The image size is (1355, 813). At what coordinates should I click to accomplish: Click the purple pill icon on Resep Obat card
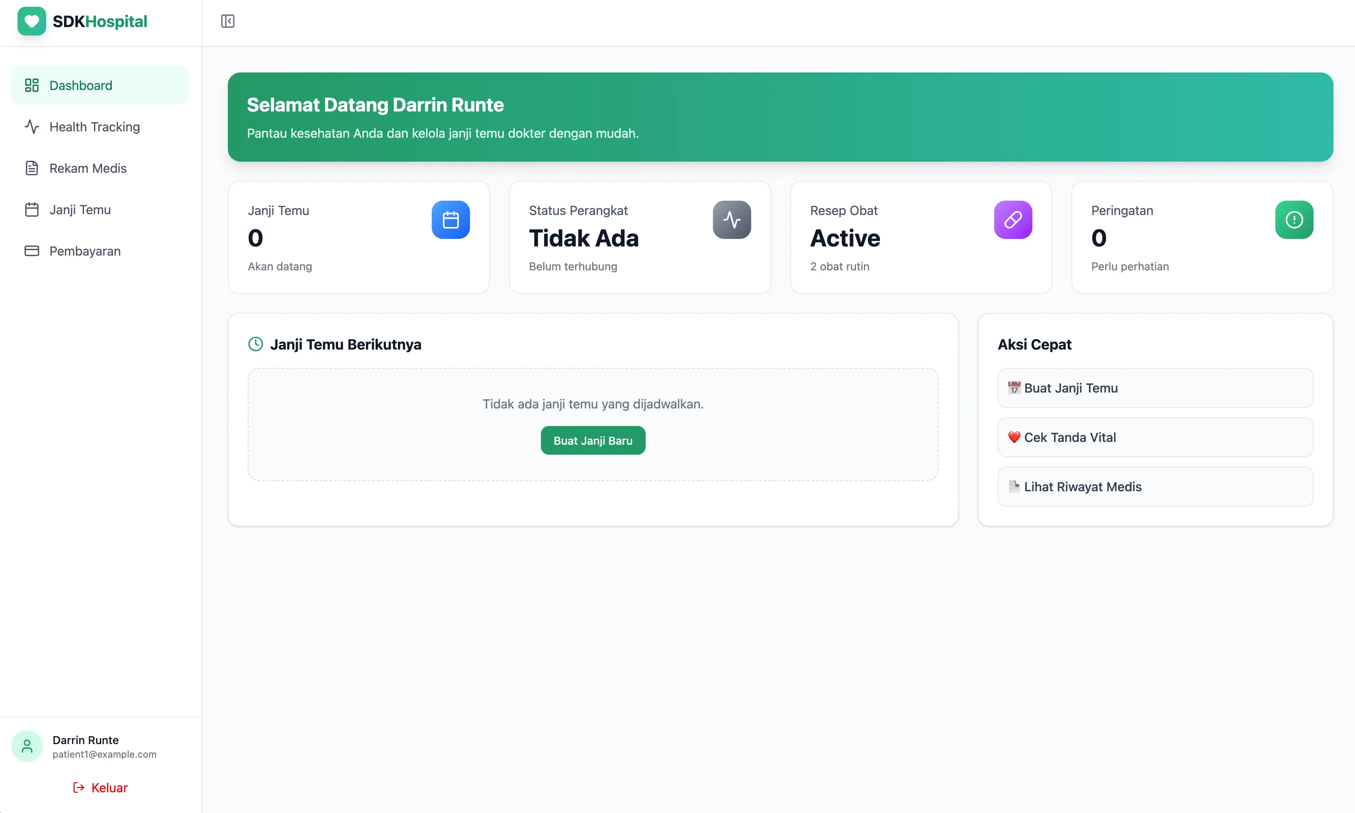coord(1012,219)
